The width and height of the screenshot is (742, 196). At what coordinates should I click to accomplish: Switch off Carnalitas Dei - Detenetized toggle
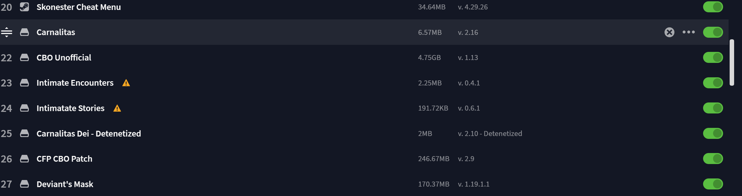pyautogui.click(x=713, y=133)
